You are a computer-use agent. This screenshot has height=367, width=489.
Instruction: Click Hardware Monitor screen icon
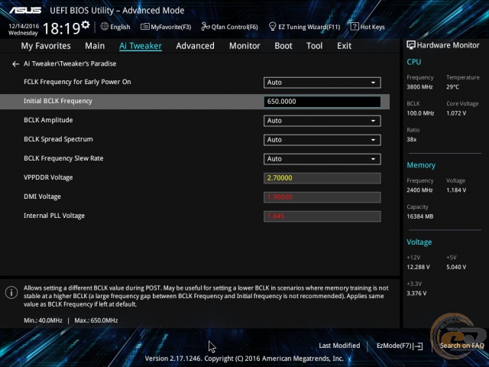pos(411,45)
